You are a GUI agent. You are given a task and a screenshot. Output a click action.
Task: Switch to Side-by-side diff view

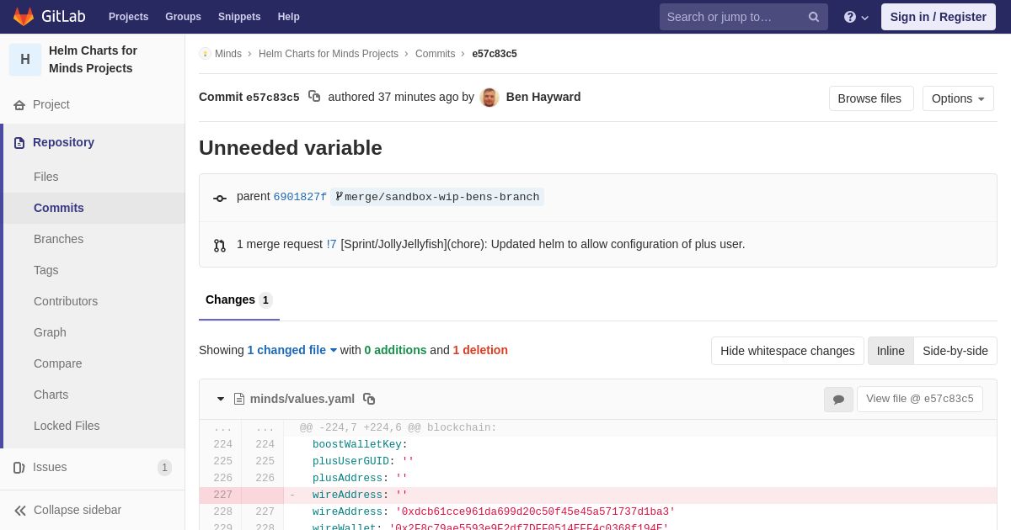click(x=955, y=351)
